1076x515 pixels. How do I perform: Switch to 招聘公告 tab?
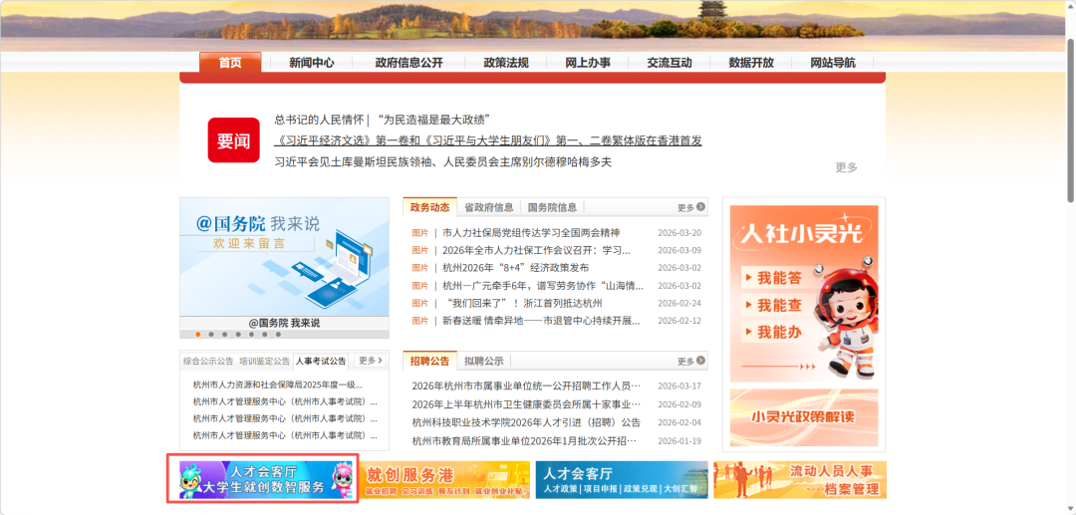[x=429, y=361]
